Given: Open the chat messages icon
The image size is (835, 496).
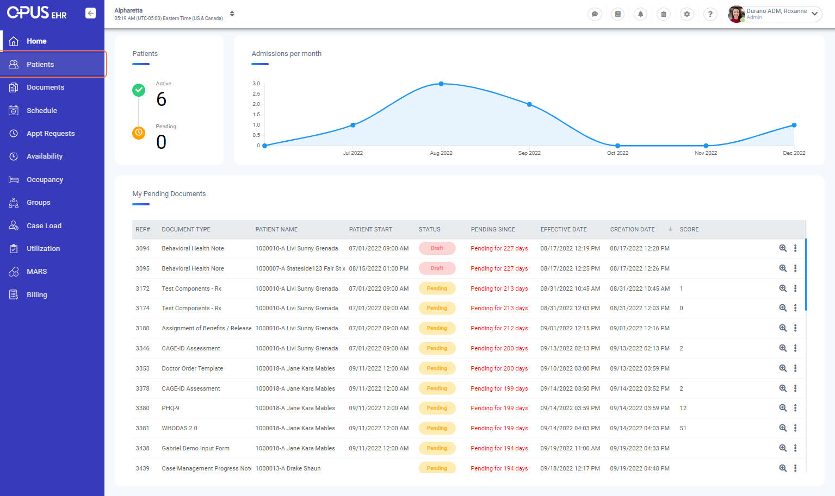Looking at the screenshot, I should [595, 14].
